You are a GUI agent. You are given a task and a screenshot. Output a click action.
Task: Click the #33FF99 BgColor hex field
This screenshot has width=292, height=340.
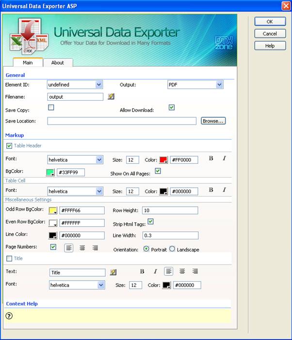click(x=71, y=172)
